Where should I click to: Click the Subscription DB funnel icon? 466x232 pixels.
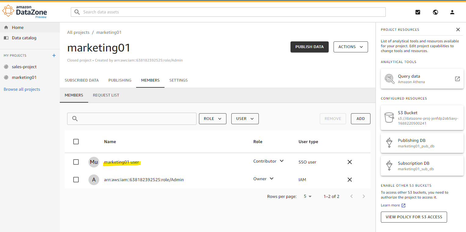tap(389, 166)
